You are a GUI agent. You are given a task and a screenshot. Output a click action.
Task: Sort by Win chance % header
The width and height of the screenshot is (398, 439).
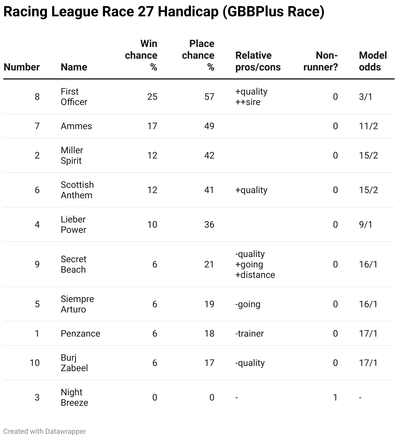click(x=141, y=55)
